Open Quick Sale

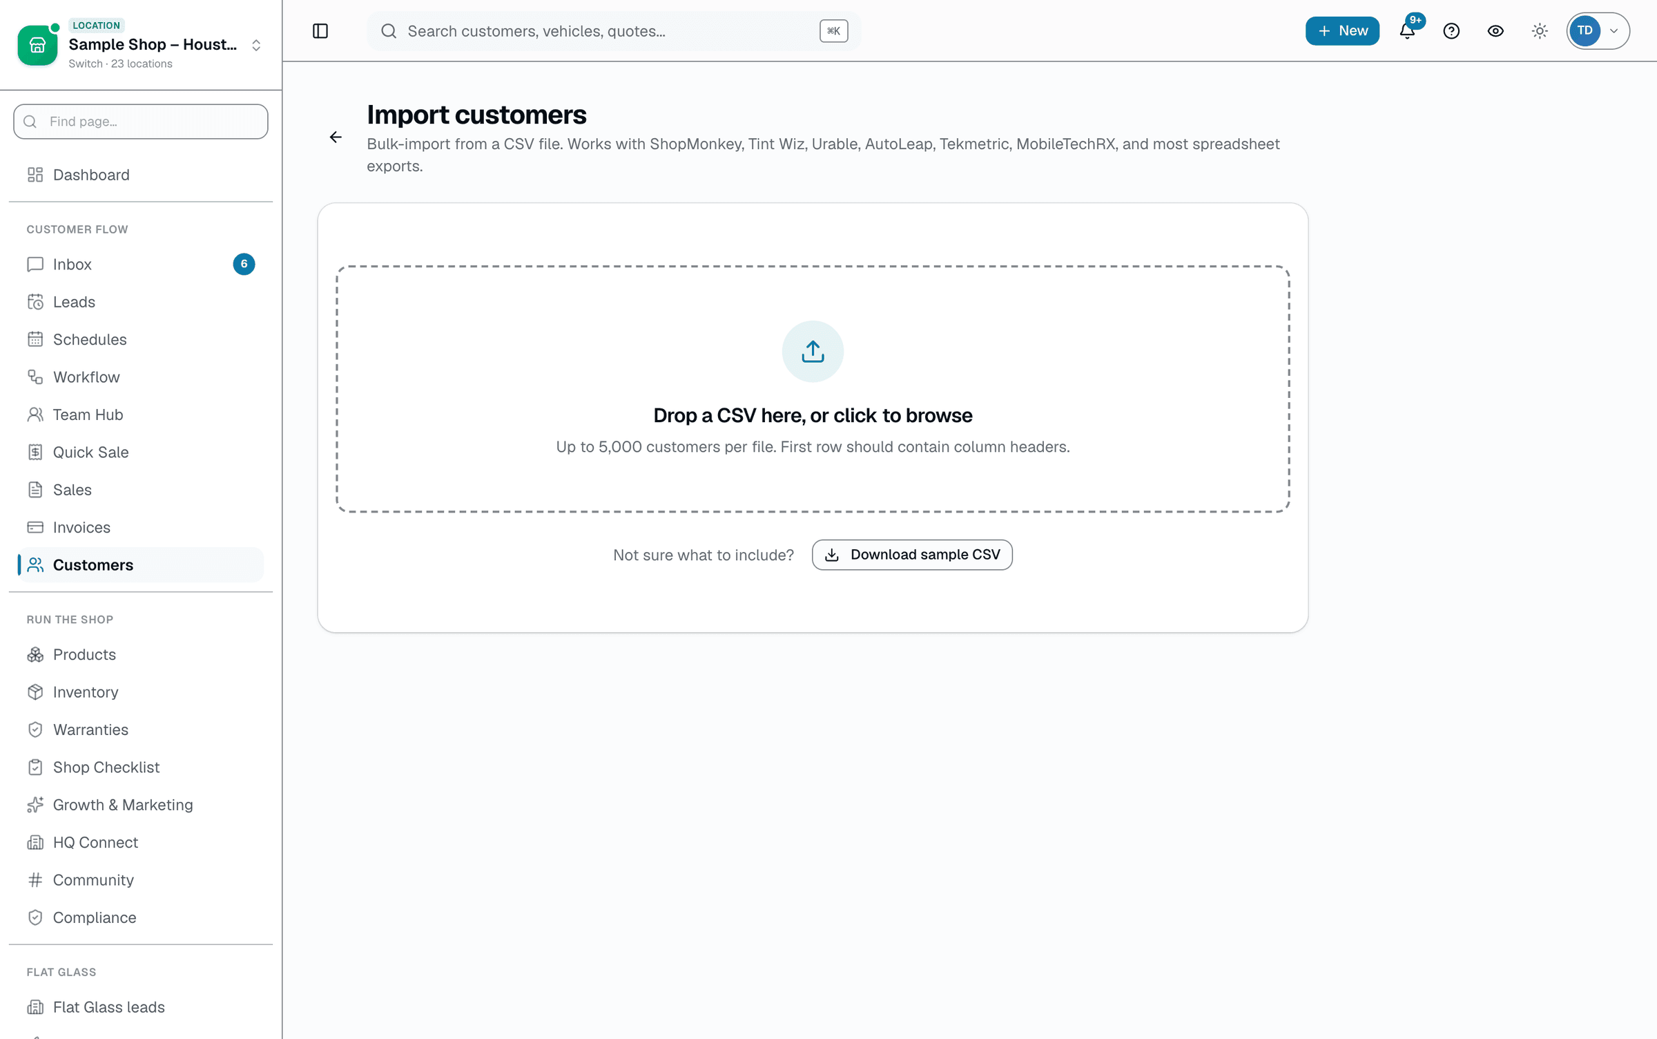(141, 452)
